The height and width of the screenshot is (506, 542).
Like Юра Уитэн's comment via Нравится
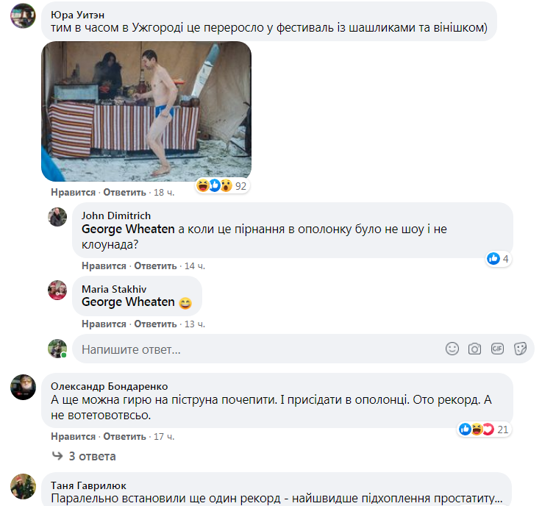coord(73,193)
